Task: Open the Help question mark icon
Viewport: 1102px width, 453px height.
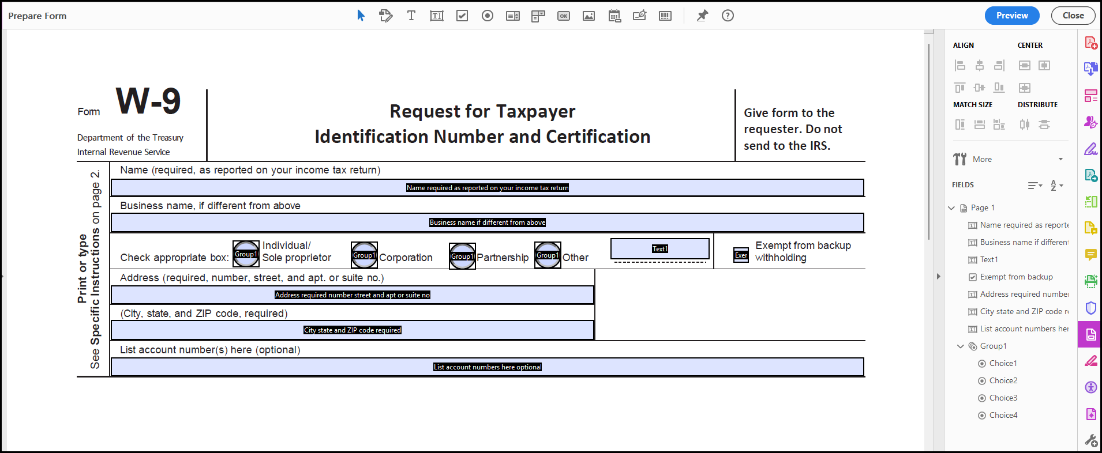Action: pos(728,16)
